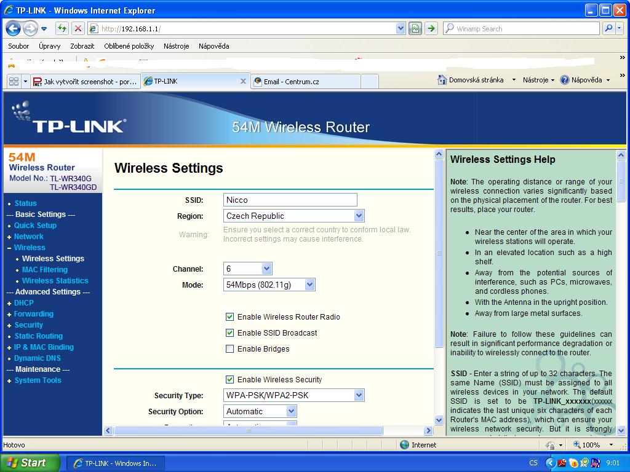Open the Channel dropdown set to 6
This screenshot has height=472, width=630.
pyautogui.click(x=247, y=269)
